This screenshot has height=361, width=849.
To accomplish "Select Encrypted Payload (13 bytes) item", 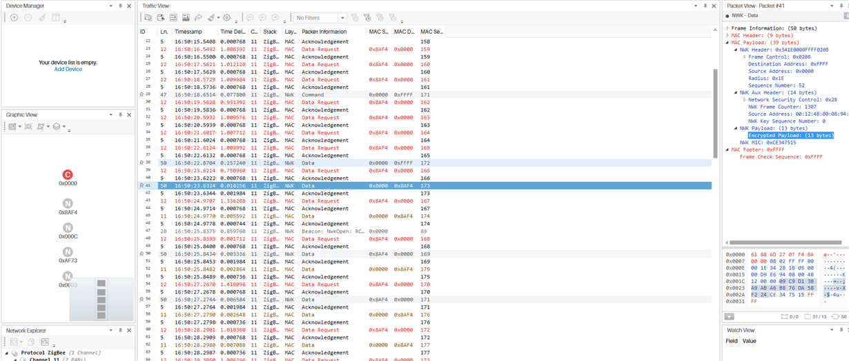I will coord(791,136).
